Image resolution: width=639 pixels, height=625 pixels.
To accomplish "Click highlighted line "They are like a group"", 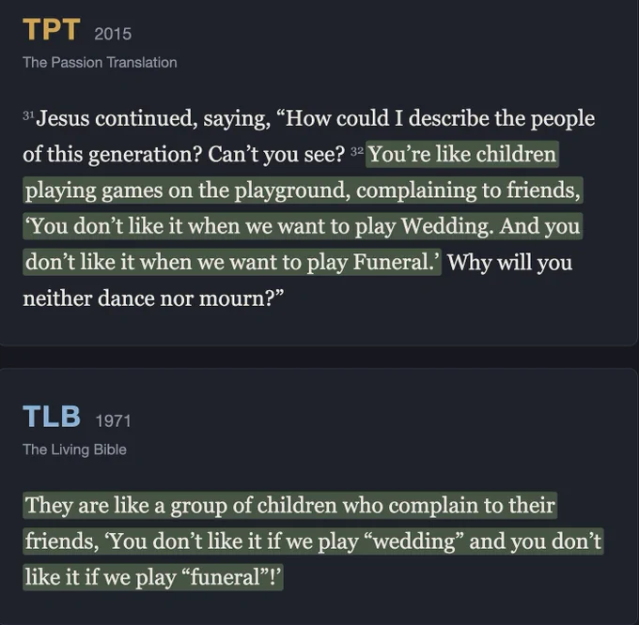I will tap(289, 506).
